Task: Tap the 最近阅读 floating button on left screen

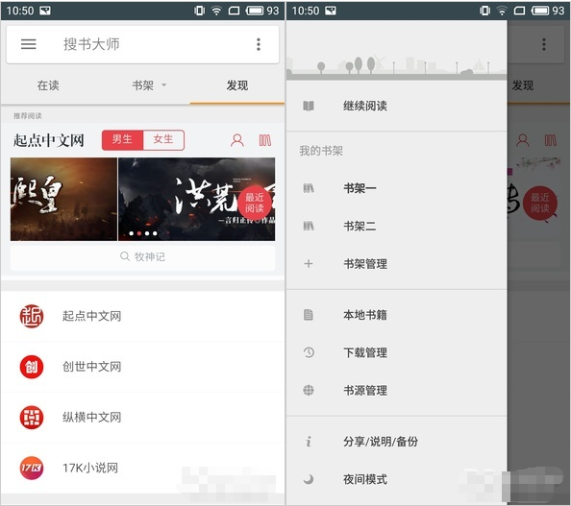Action: [x=255, y=203]
